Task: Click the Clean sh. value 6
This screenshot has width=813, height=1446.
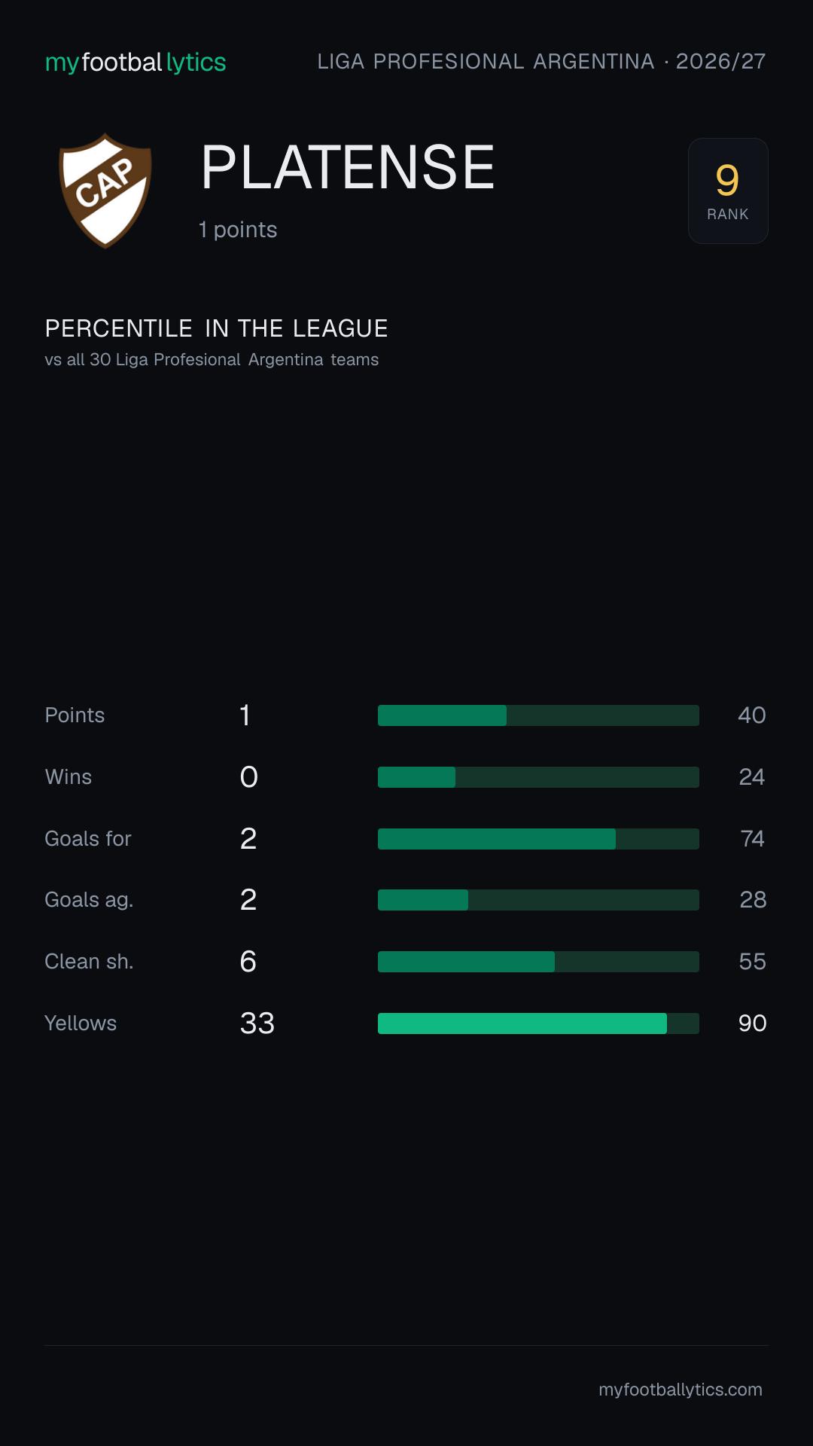Action: click(248, 962)
